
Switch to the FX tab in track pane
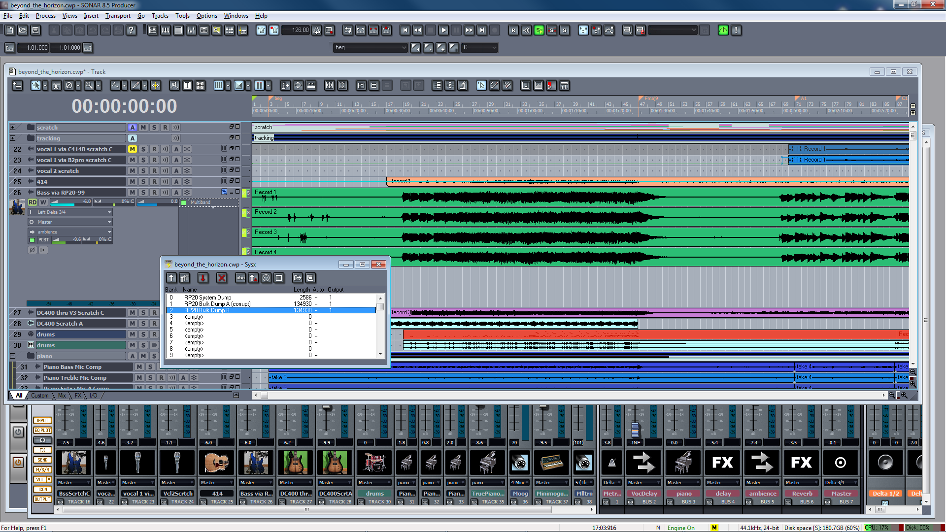78,396
